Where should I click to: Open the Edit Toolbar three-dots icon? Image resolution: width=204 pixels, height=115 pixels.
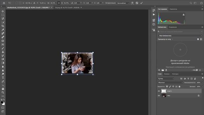(3, 96)
